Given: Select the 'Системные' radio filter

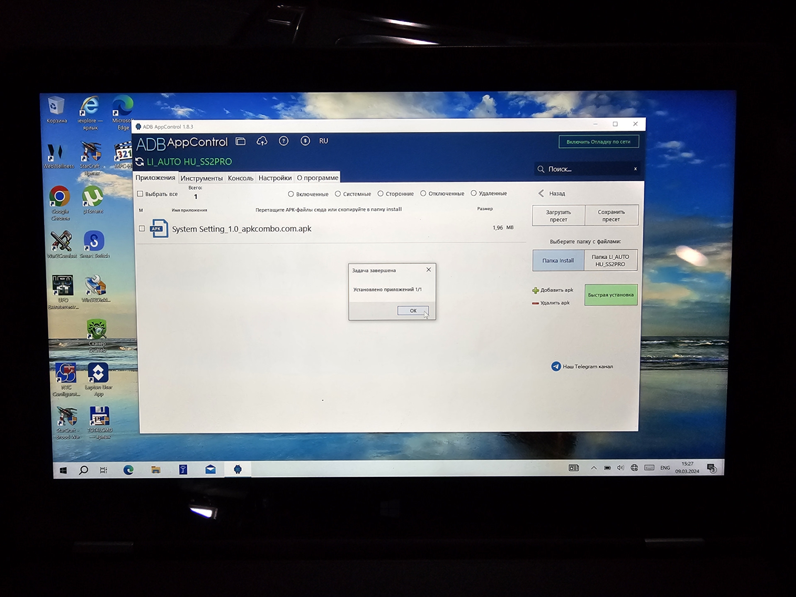Looking at the screenshot, I should pyautogui.click(x=338, y=194).
